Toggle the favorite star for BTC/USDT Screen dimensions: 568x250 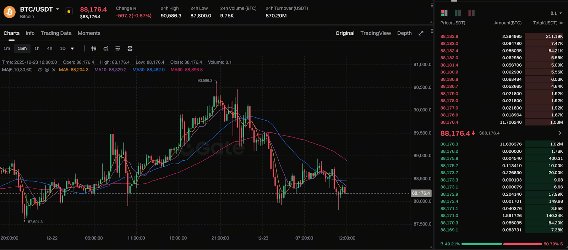69,12
